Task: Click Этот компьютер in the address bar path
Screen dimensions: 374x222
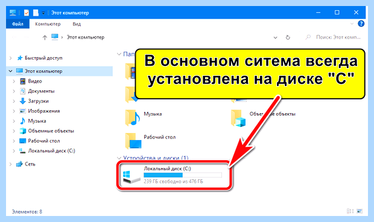Action: tap(86, 37)
